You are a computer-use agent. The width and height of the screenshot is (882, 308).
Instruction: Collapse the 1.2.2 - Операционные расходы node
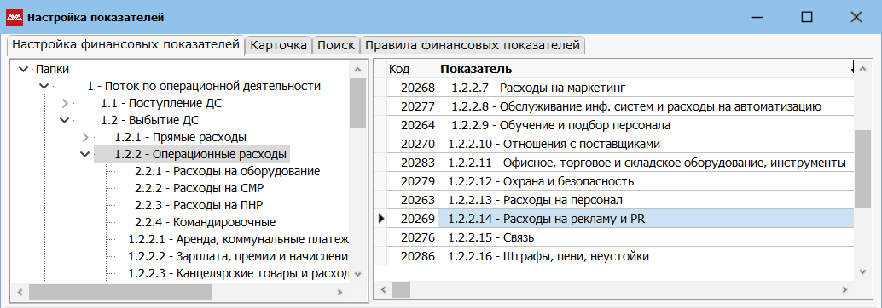tap(85, 154)
